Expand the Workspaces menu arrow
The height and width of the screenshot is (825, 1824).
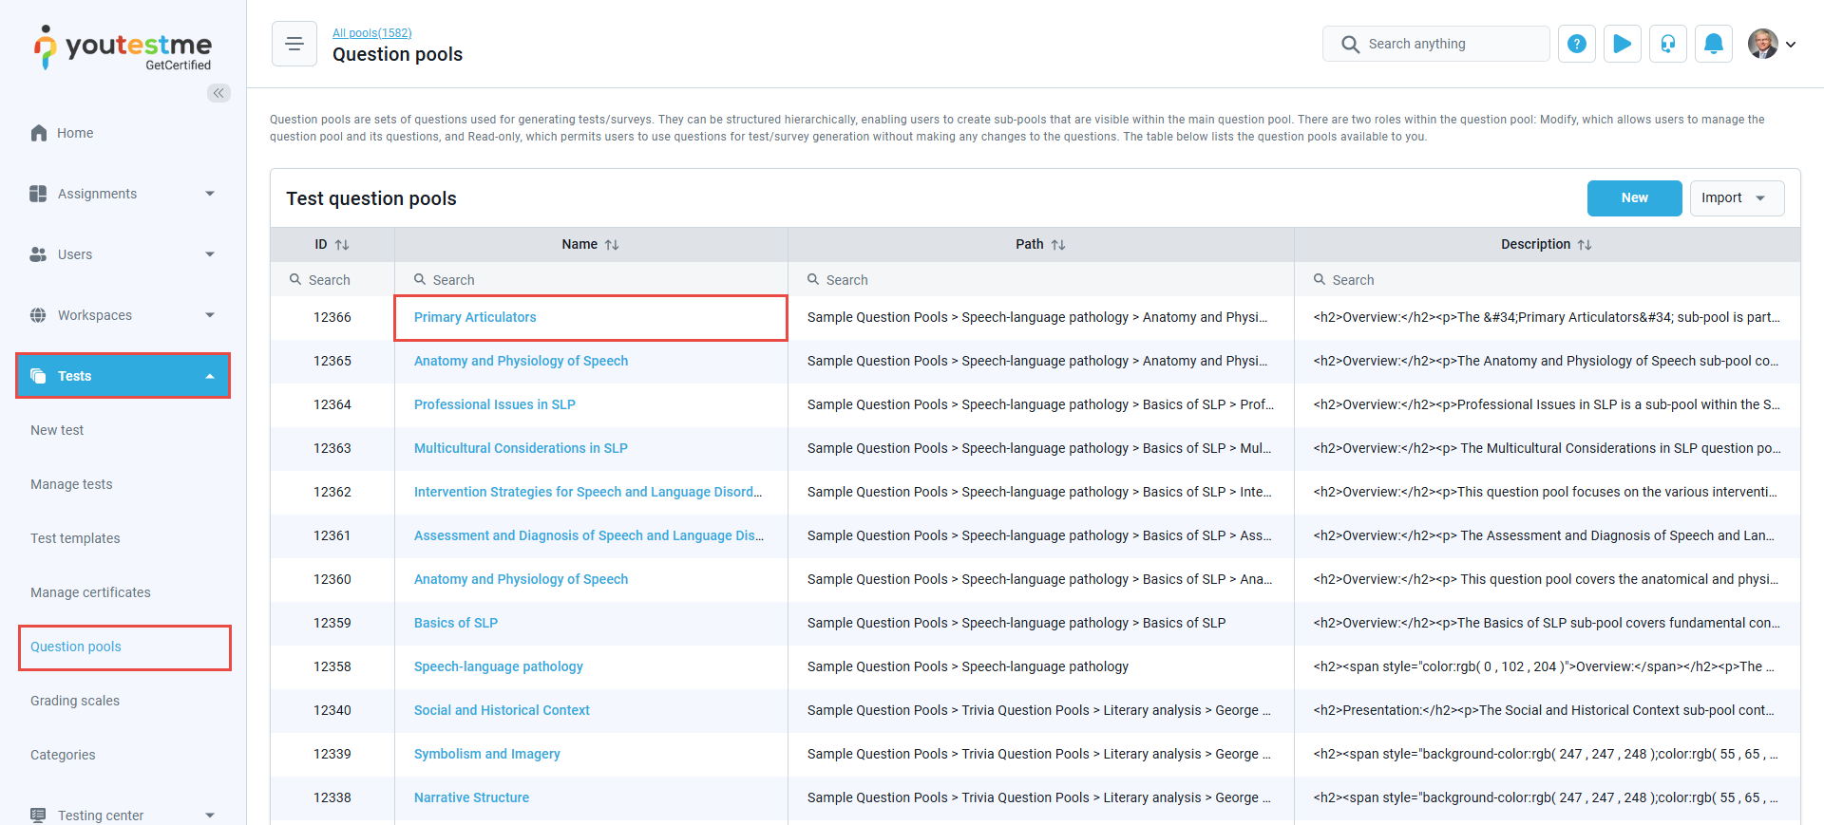210,315
